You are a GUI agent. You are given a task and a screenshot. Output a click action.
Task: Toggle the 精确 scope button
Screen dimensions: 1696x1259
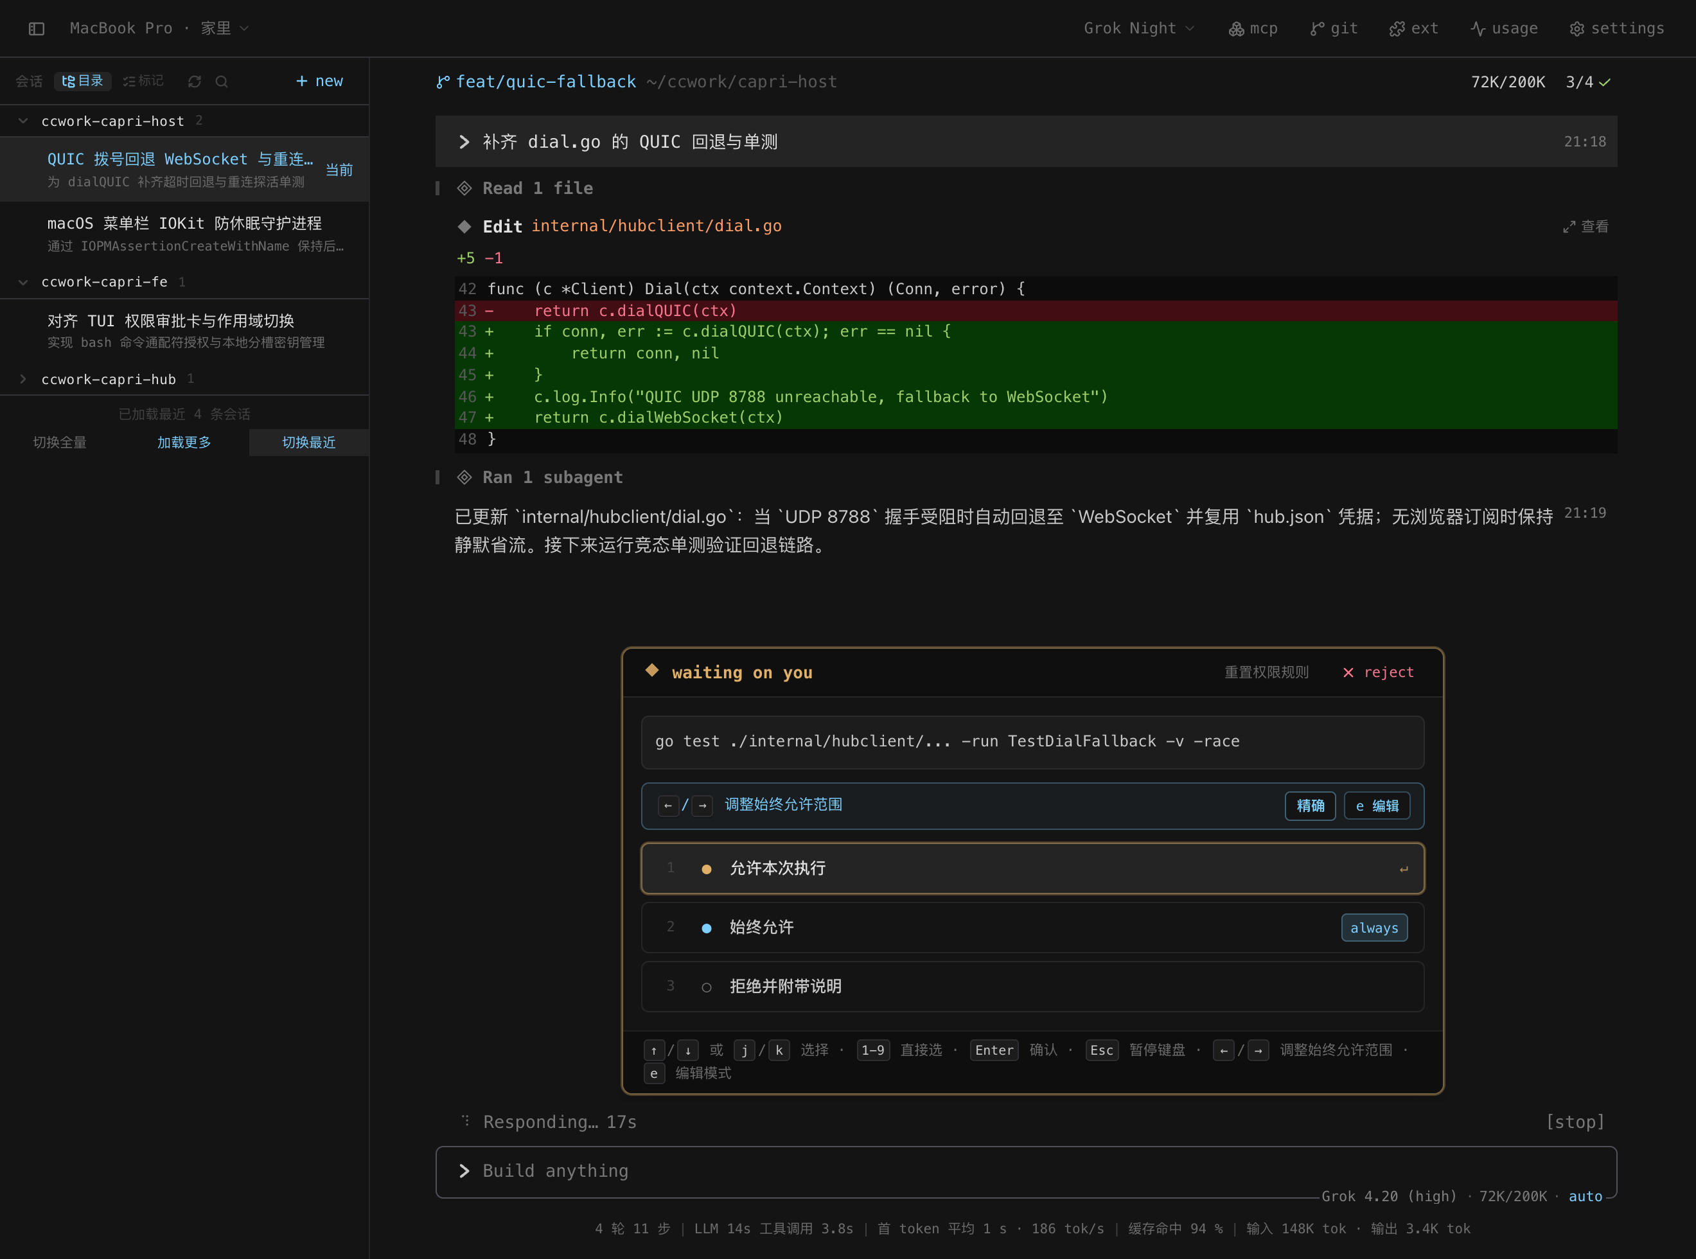click(x=1311, y=806)
